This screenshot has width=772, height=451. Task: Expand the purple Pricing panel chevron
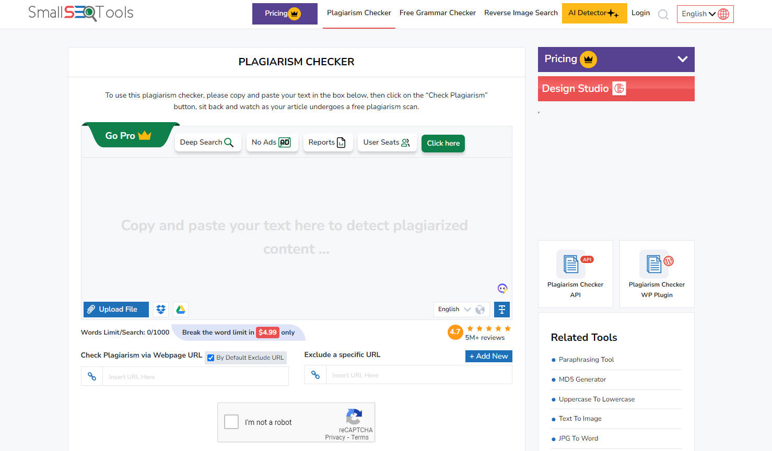tap(682, 60)
